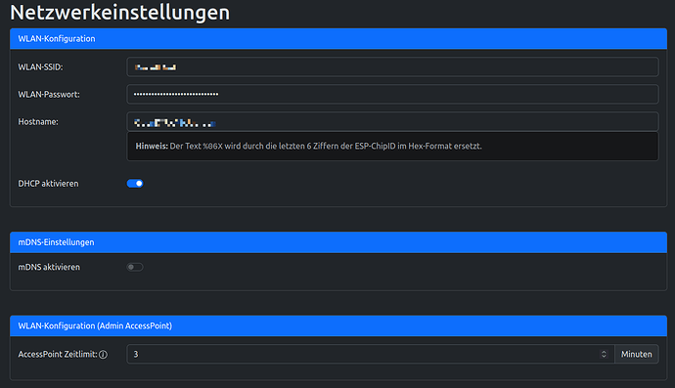Screen dimensions: 675x388
Task: Click the Minuten unit label
Action: click(636, 354)
